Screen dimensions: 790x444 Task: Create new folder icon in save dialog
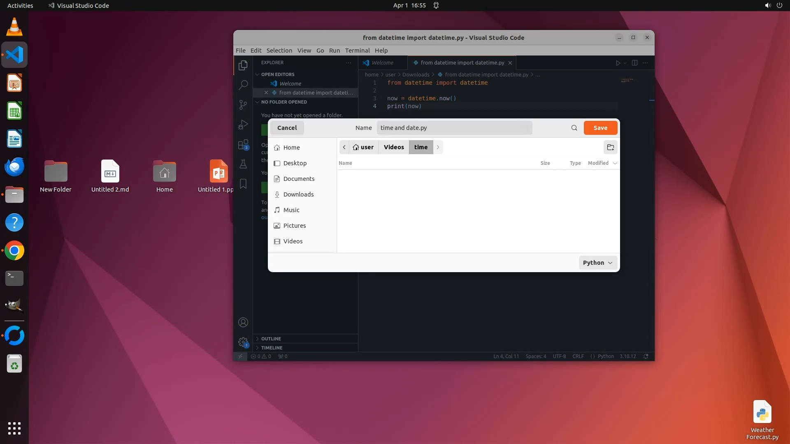(611, 147)
